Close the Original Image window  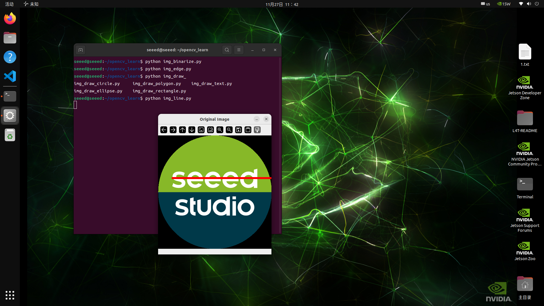[x=266, y=119]
